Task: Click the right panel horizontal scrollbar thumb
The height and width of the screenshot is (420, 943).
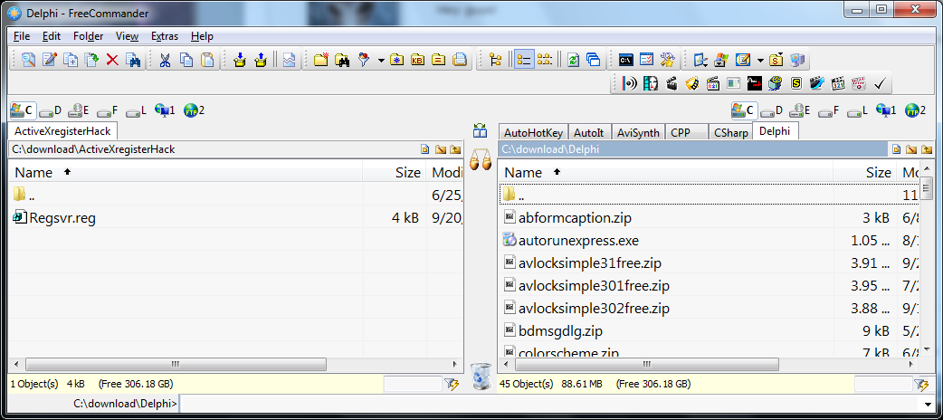Action: [x=647, y=364]
